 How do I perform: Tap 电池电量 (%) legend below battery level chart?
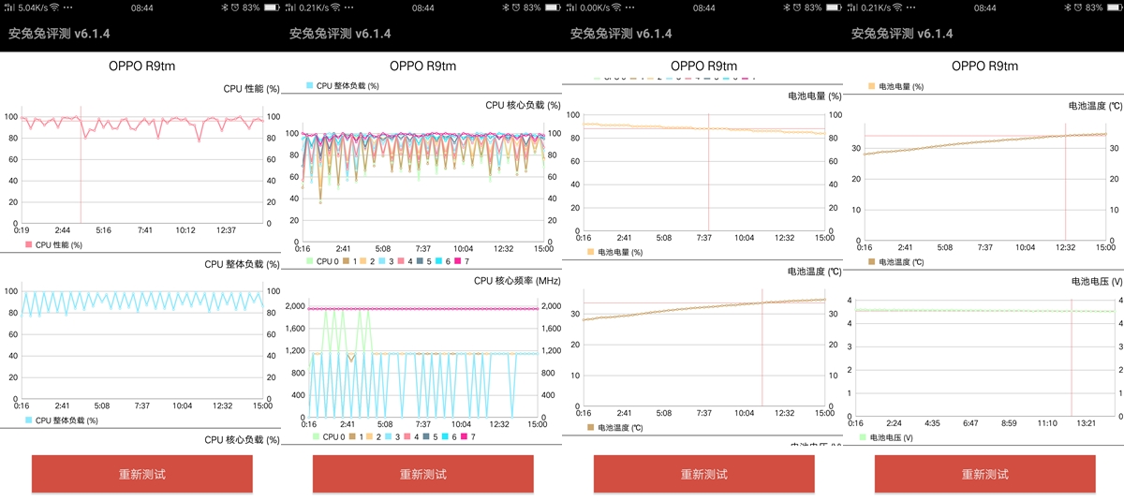[x=614, y=252]
